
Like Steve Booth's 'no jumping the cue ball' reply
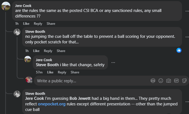point(36,51)
